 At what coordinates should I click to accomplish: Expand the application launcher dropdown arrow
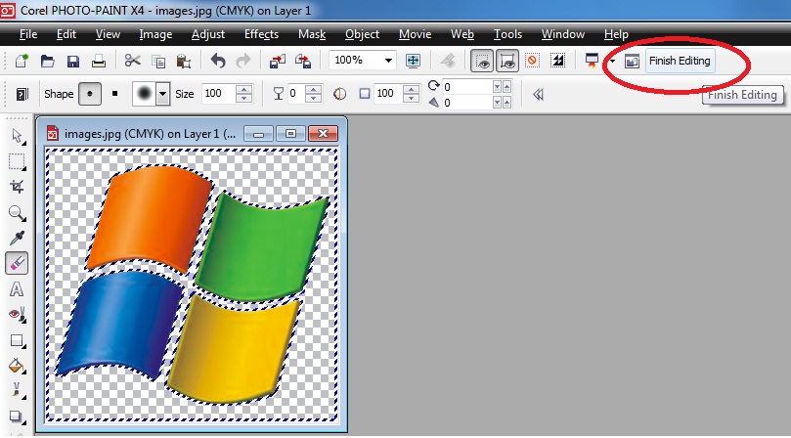coord(612,61)
